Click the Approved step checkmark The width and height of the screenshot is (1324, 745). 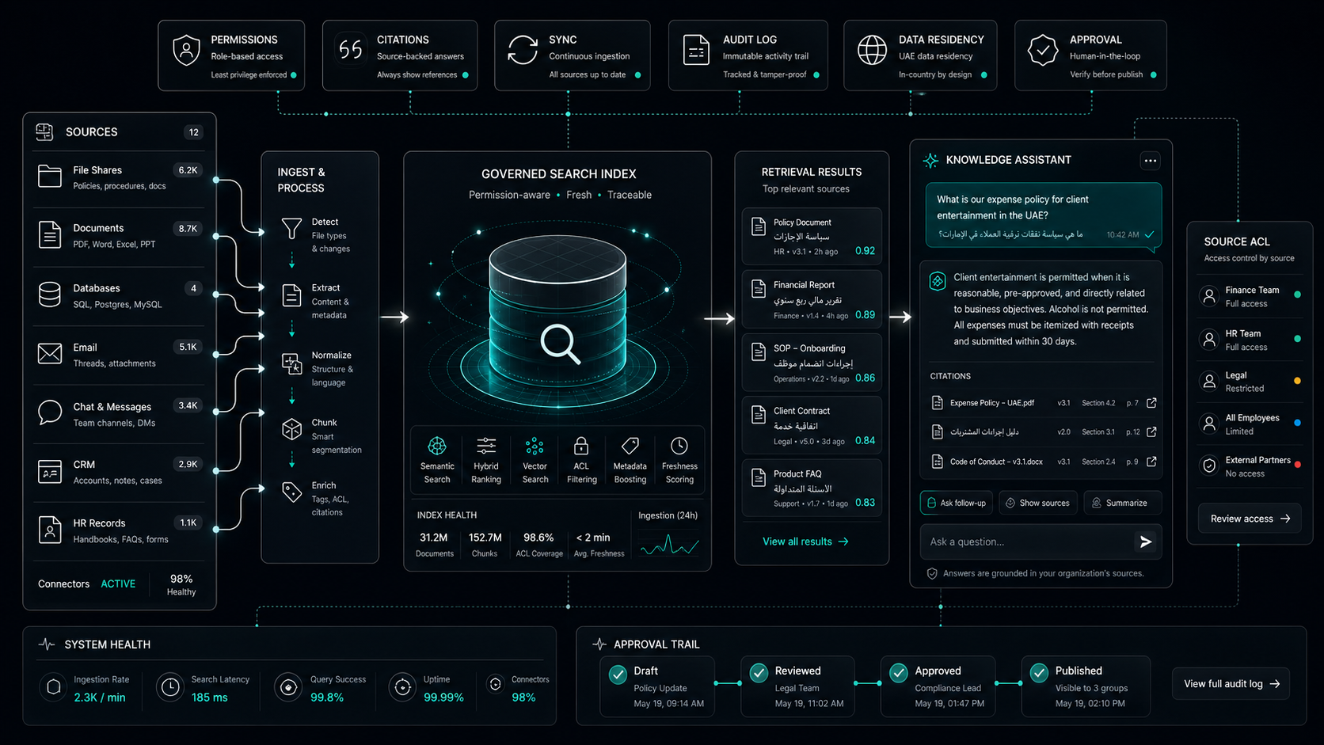click(899, 673)
